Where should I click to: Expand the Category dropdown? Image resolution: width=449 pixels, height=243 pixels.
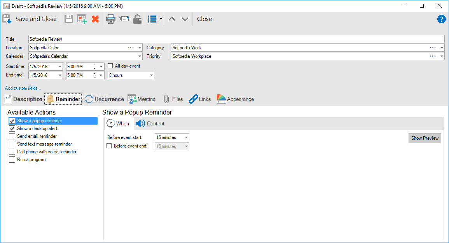click(x=442, y=48)
